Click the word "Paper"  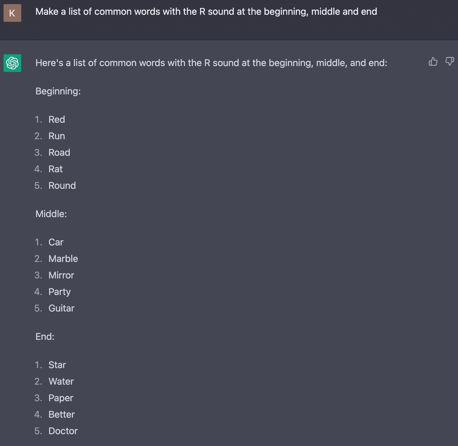[x=61, y=398]
